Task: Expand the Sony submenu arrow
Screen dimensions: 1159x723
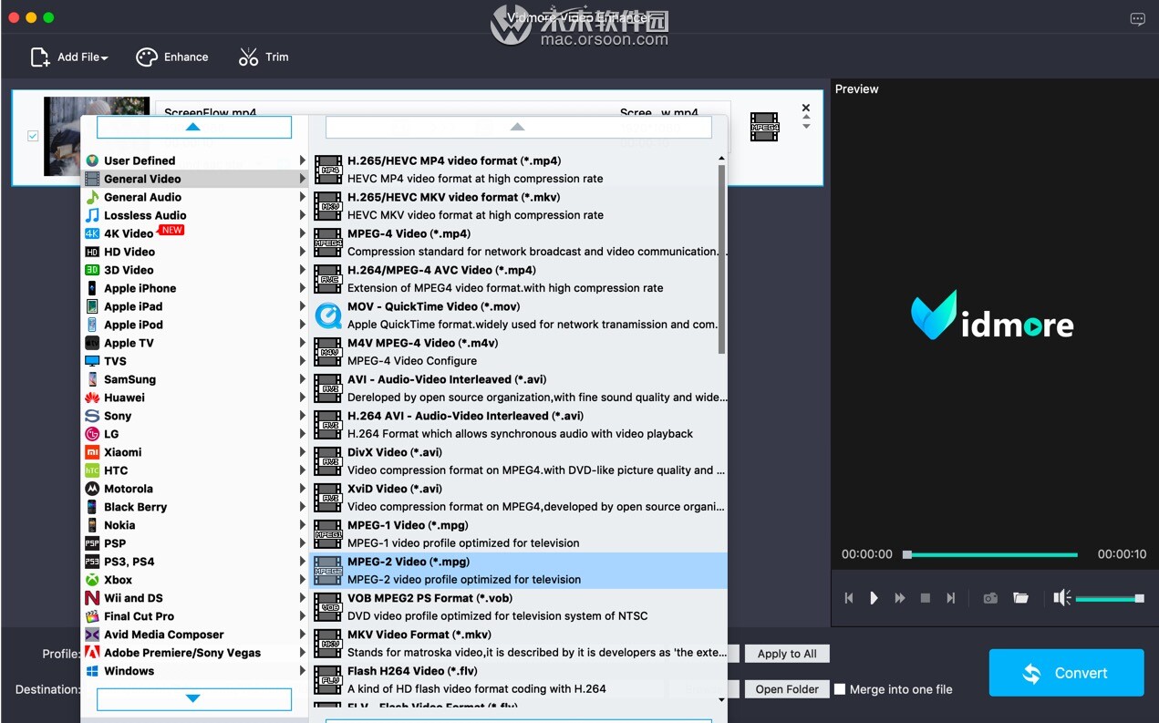Action: click(x=303, y=416)
